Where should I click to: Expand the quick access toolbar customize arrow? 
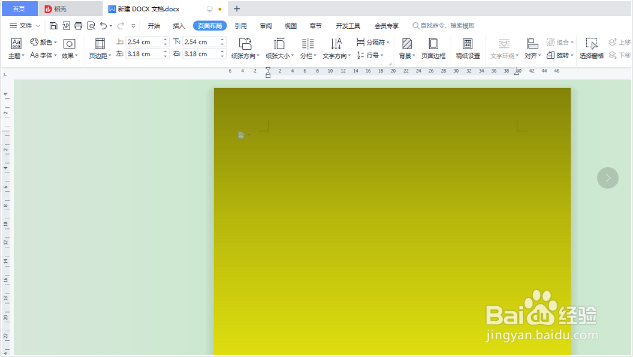133,26
